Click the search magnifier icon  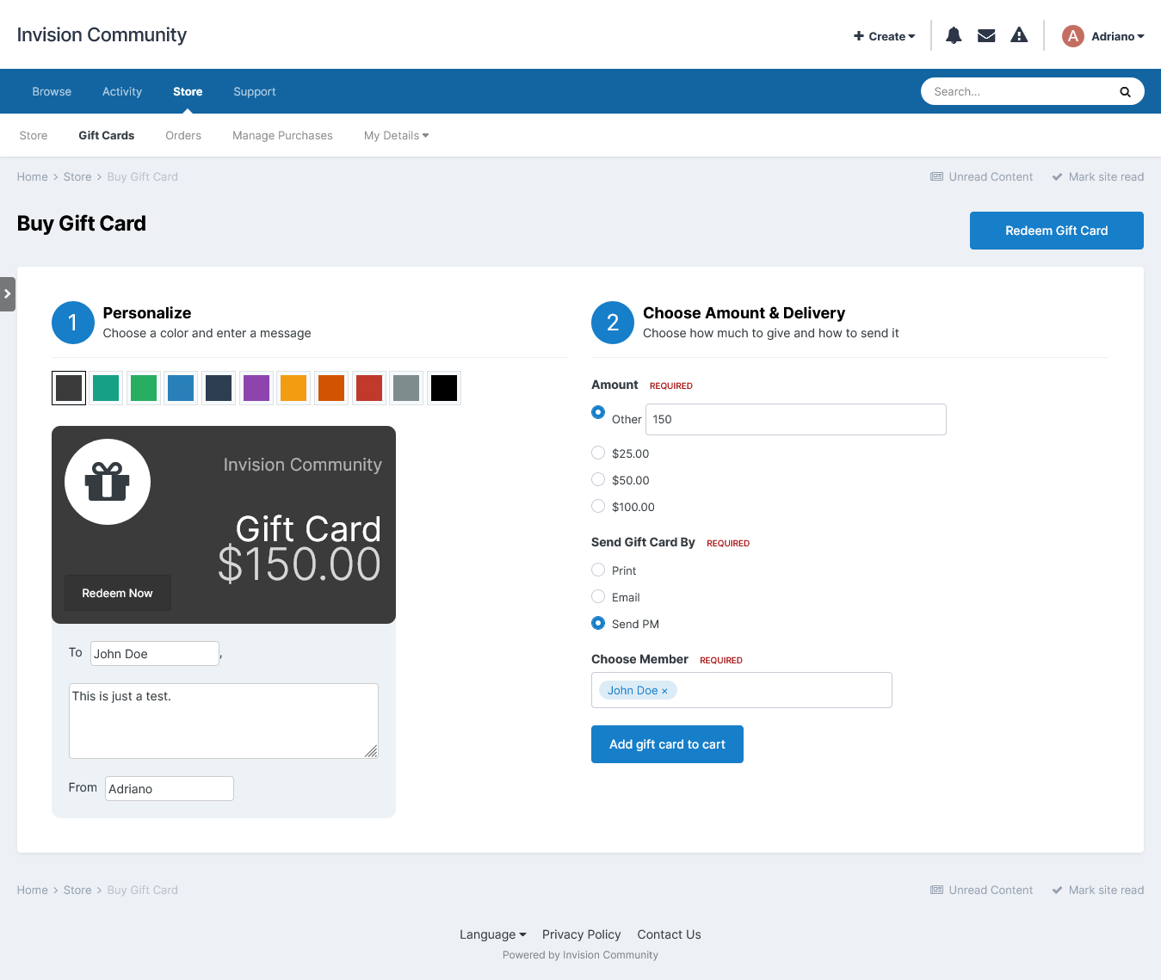point(1125,92)
